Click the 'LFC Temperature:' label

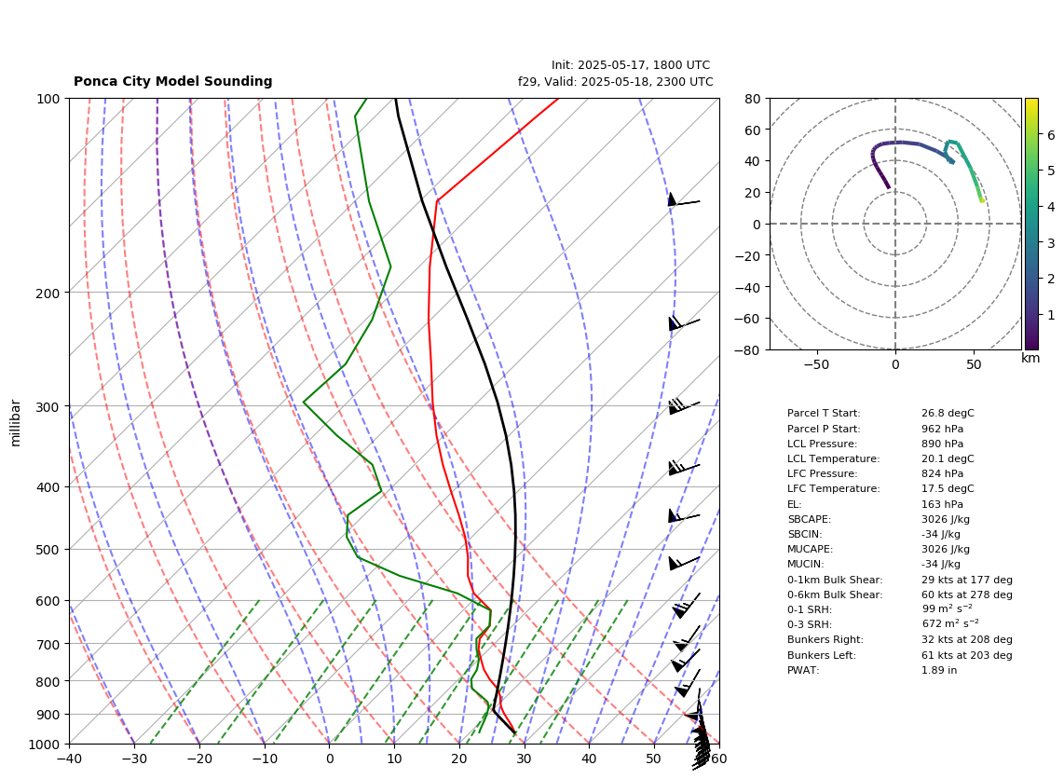click(x=833, y=488)
